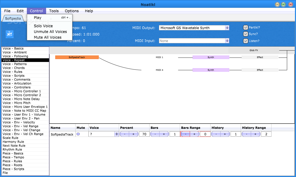This screenshot has height=177, width=296.
Task: Select Voice - Following in the list
Action: click(x=25, y=56)
